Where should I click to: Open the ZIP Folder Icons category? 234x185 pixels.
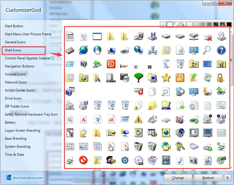click(x=17, y=107)
